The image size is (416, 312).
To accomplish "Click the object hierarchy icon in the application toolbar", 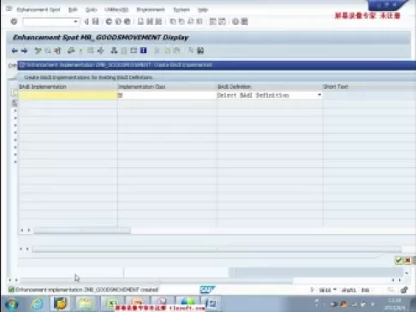I will tap(114, 51).
